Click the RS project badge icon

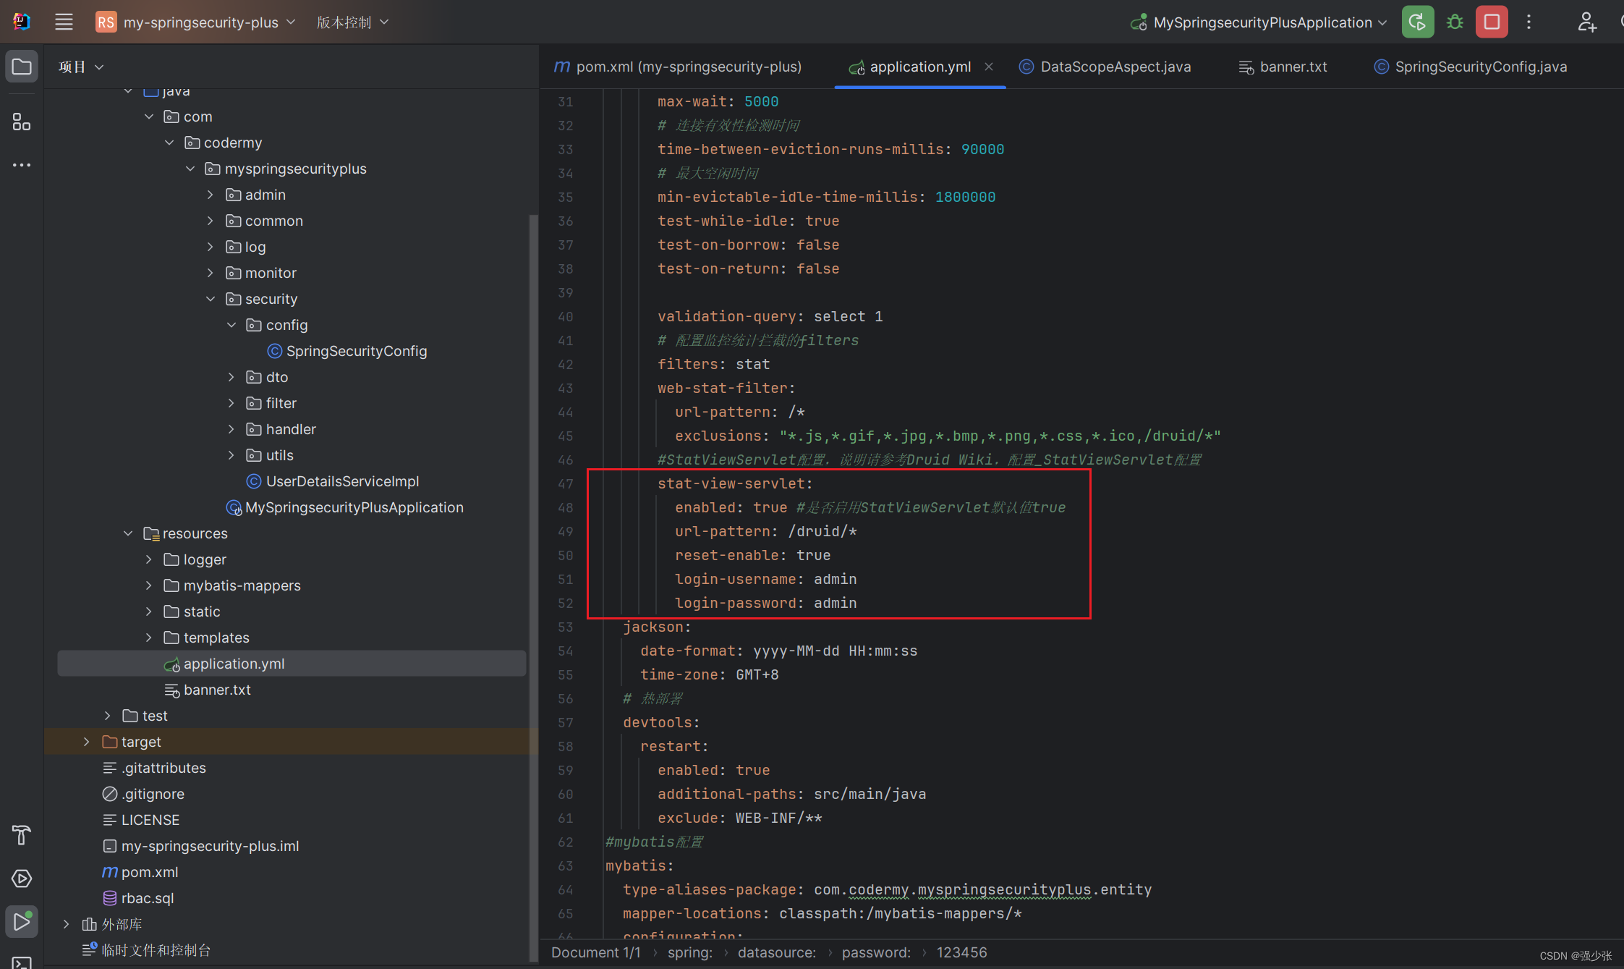[106, 22]
